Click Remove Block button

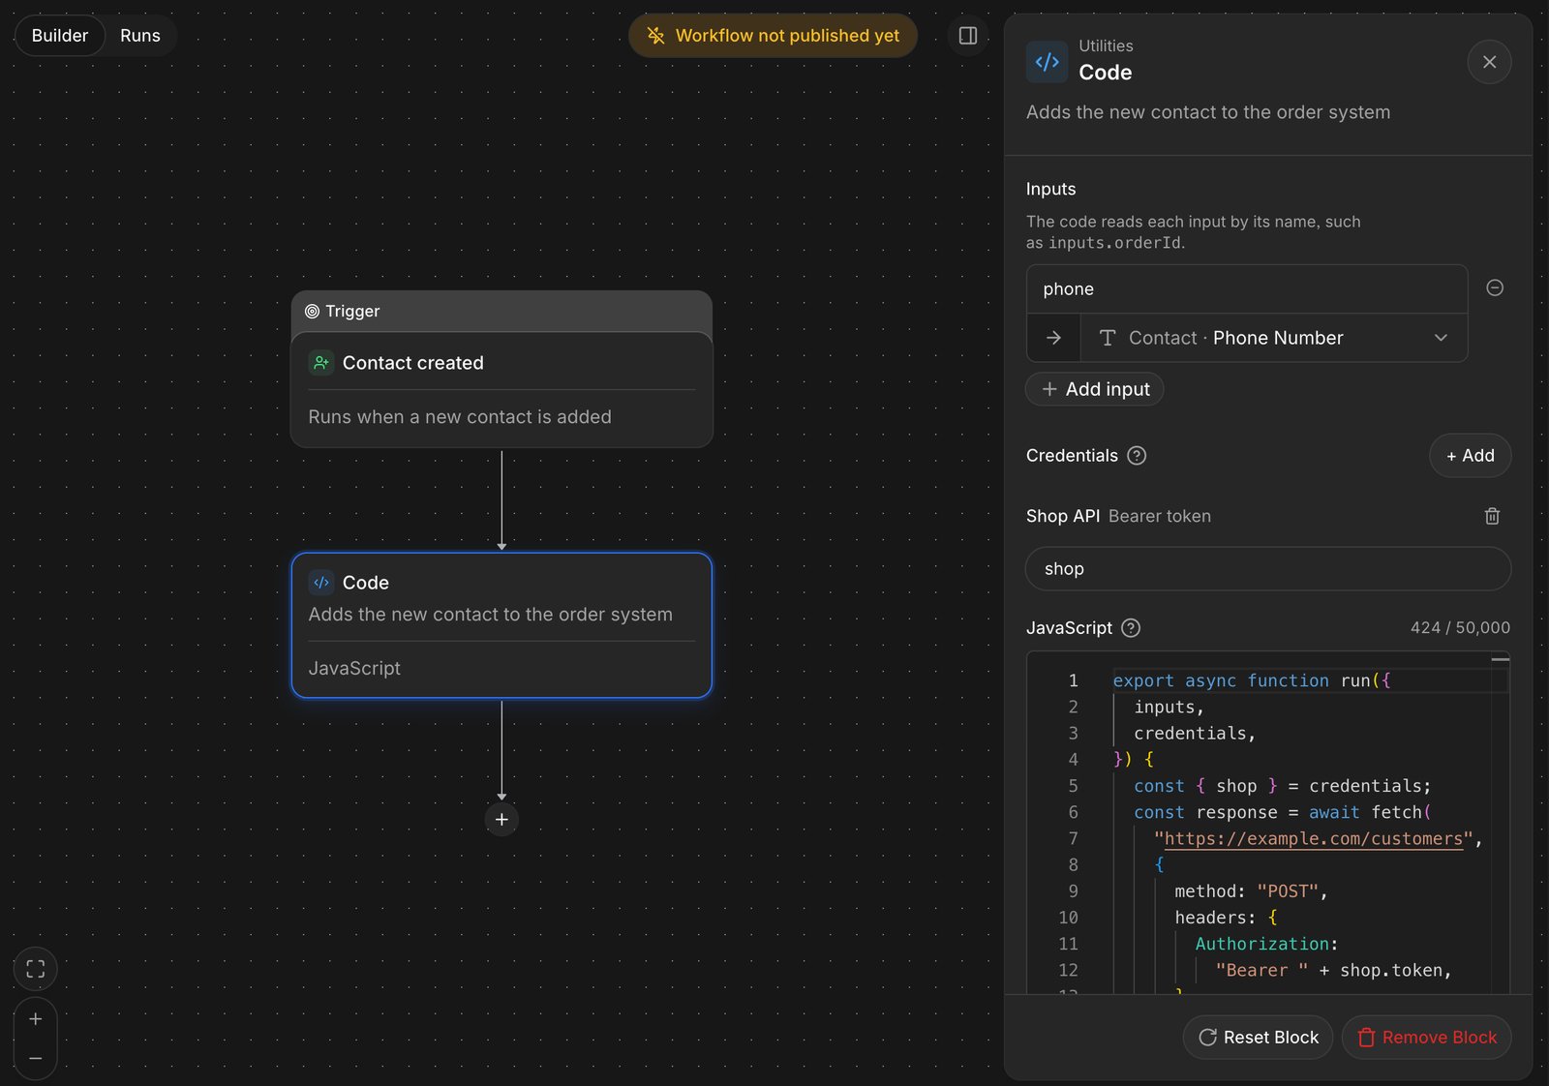[1426, 1038]
